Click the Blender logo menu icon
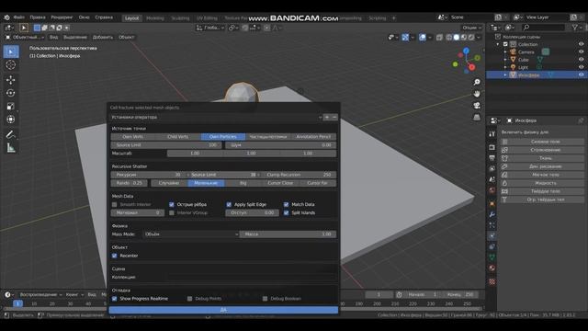This screenshot has height=331, width=588. (6, 17)
